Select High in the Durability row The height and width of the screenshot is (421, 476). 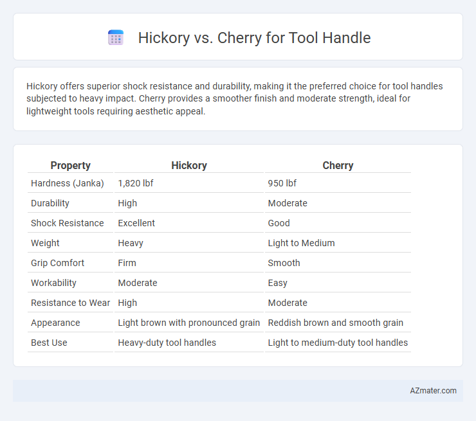coord(189,203)
